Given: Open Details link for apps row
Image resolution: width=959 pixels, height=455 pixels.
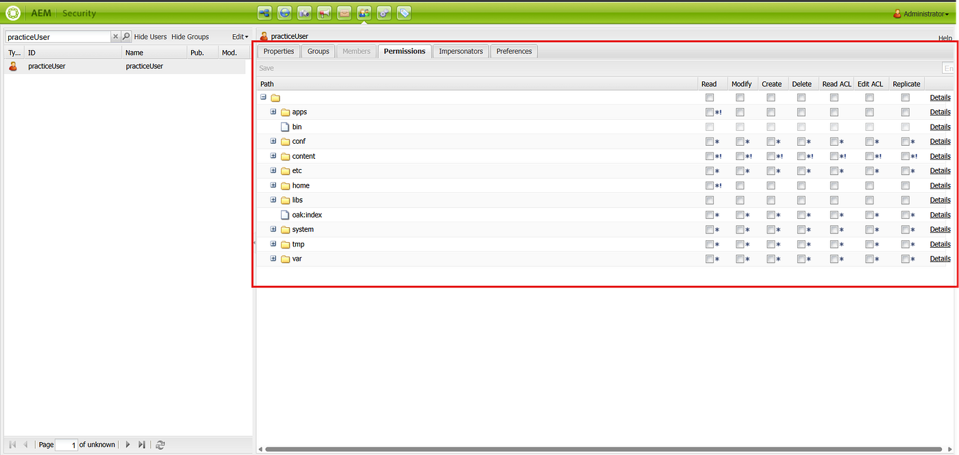Looking at the screenshot, I should [x=940, y=112].
